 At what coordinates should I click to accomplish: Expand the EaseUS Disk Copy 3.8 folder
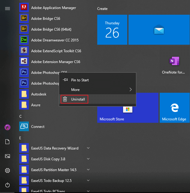pyautogui.click(x=88, y=159)
